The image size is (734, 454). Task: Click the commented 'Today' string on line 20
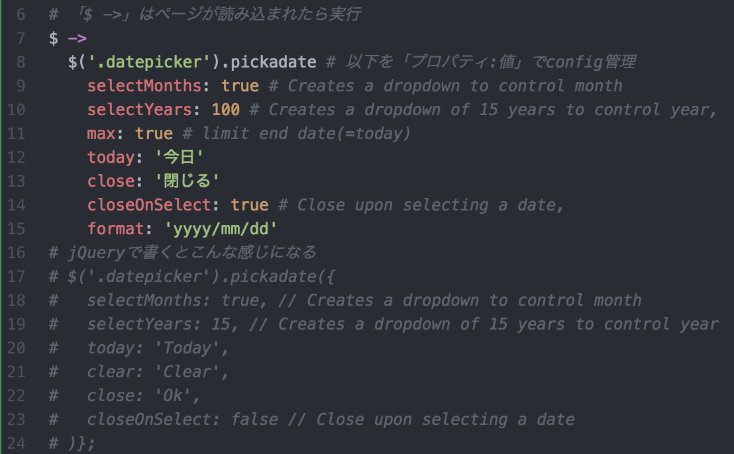(x=187, y=348)
